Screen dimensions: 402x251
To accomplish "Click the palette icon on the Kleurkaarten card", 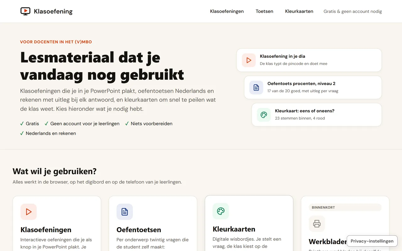I will [x=221, y=211].
